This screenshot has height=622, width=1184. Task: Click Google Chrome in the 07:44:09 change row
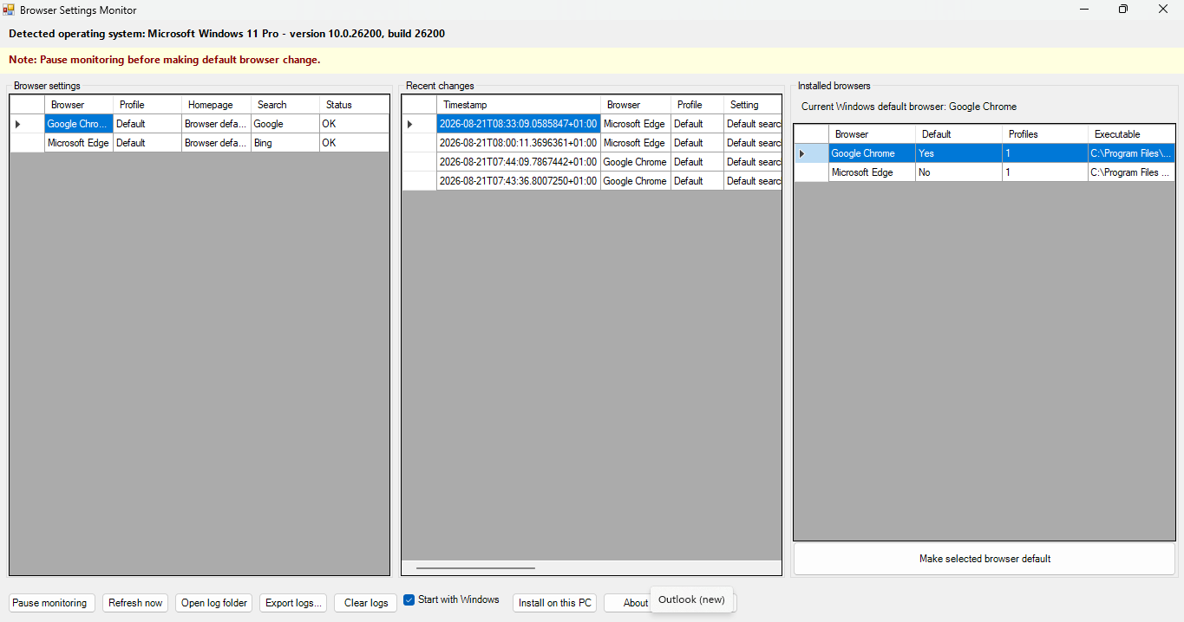(x=636, y=162)
